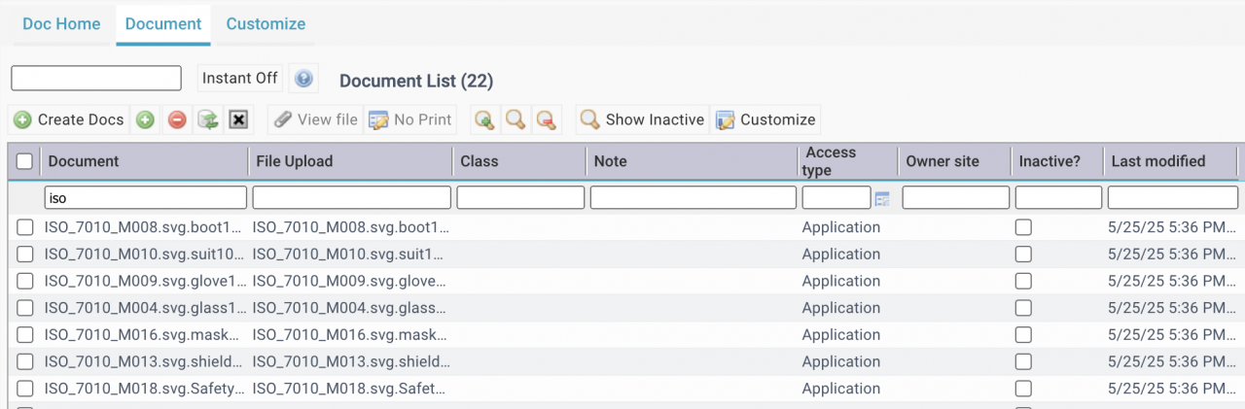Click the red minus delete icon
The image size is (1245, 409).
coord(177,119)
